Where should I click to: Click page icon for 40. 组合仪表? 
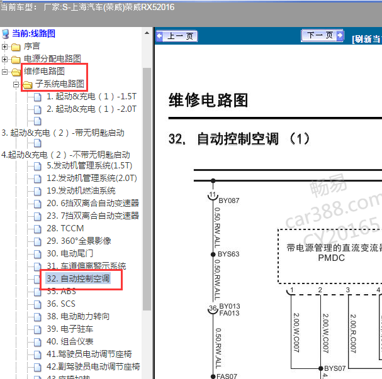(x=38, y=342)
